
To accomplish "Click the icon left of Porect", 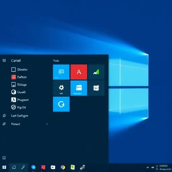I will click(x=4, y=124).
